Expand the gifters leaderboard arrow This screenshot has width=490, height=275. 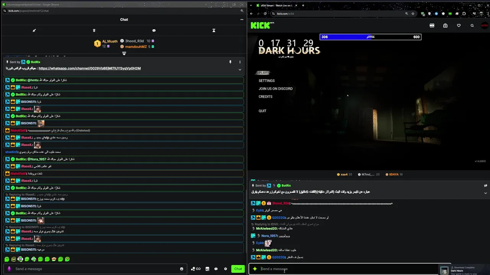point(124,53)
